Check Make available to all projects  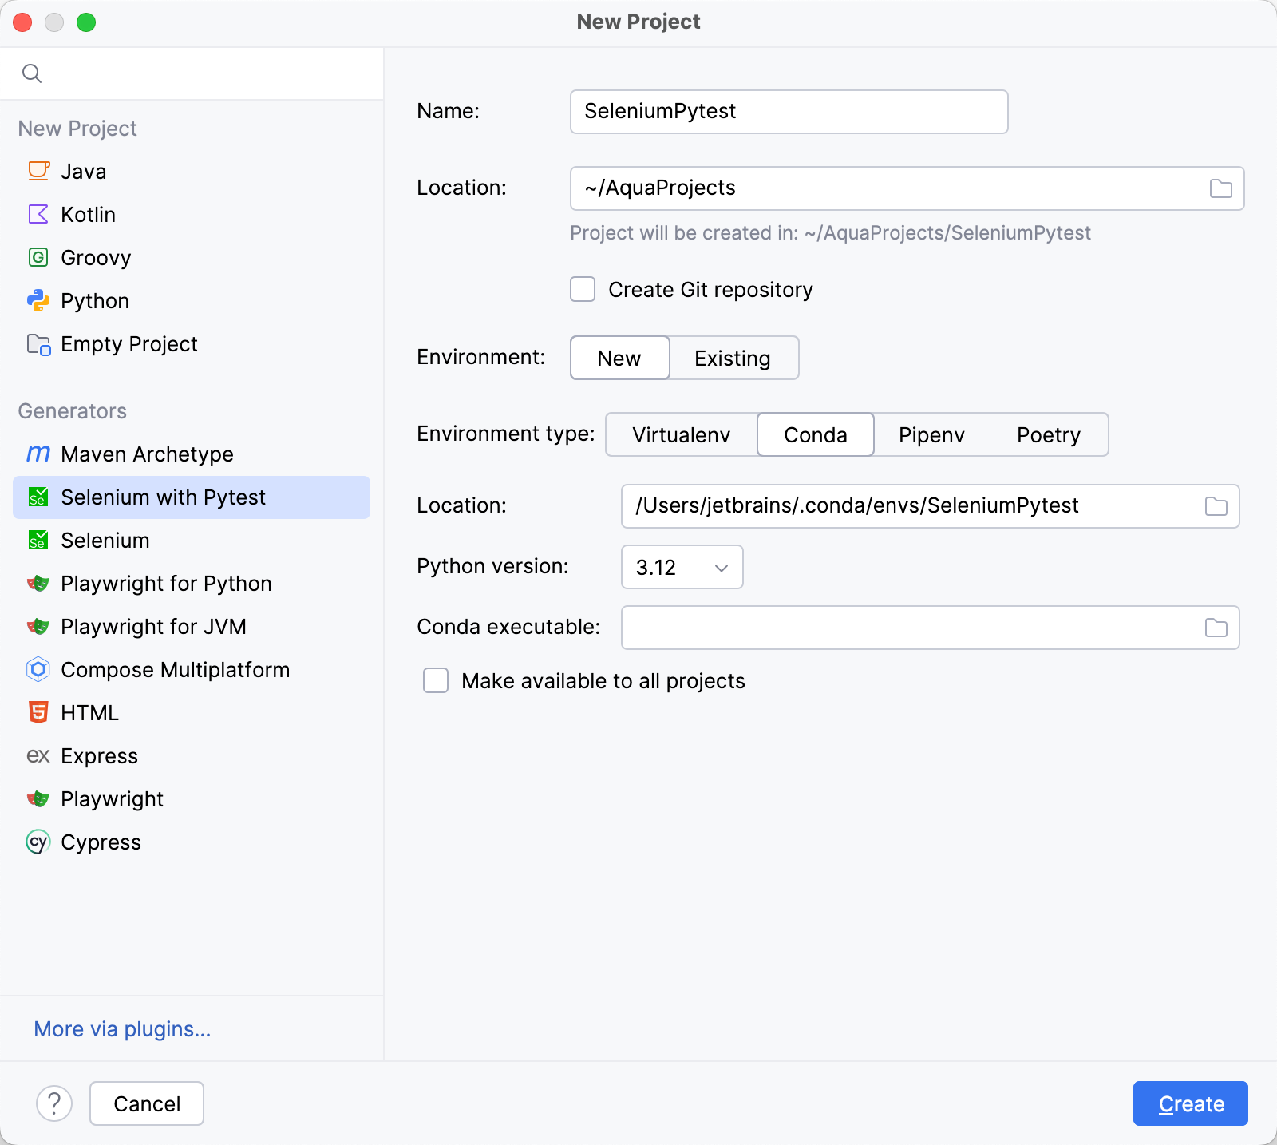436,680
